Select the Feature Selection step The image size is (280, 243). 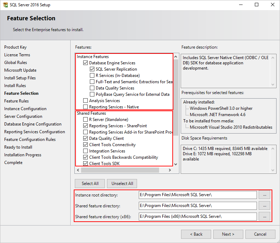pos(21,93)
